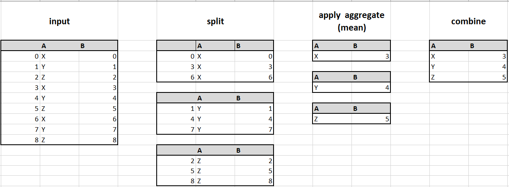
Task: Click mean value 3 in X aggregate table
Action: (388, 56)
